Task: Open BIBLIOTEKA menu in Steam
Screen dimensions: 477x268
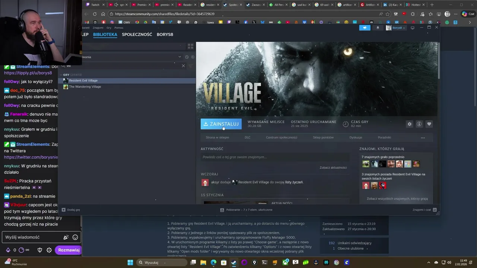Action: (x=105, y=34)
